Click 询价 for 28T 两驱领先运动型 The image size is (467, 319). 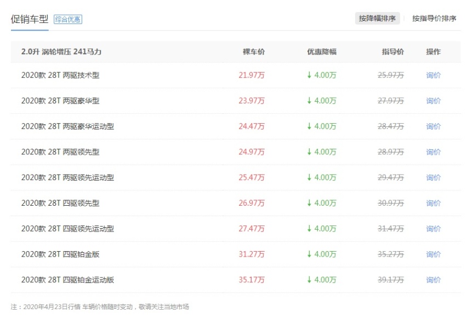[x=433, y=177]
